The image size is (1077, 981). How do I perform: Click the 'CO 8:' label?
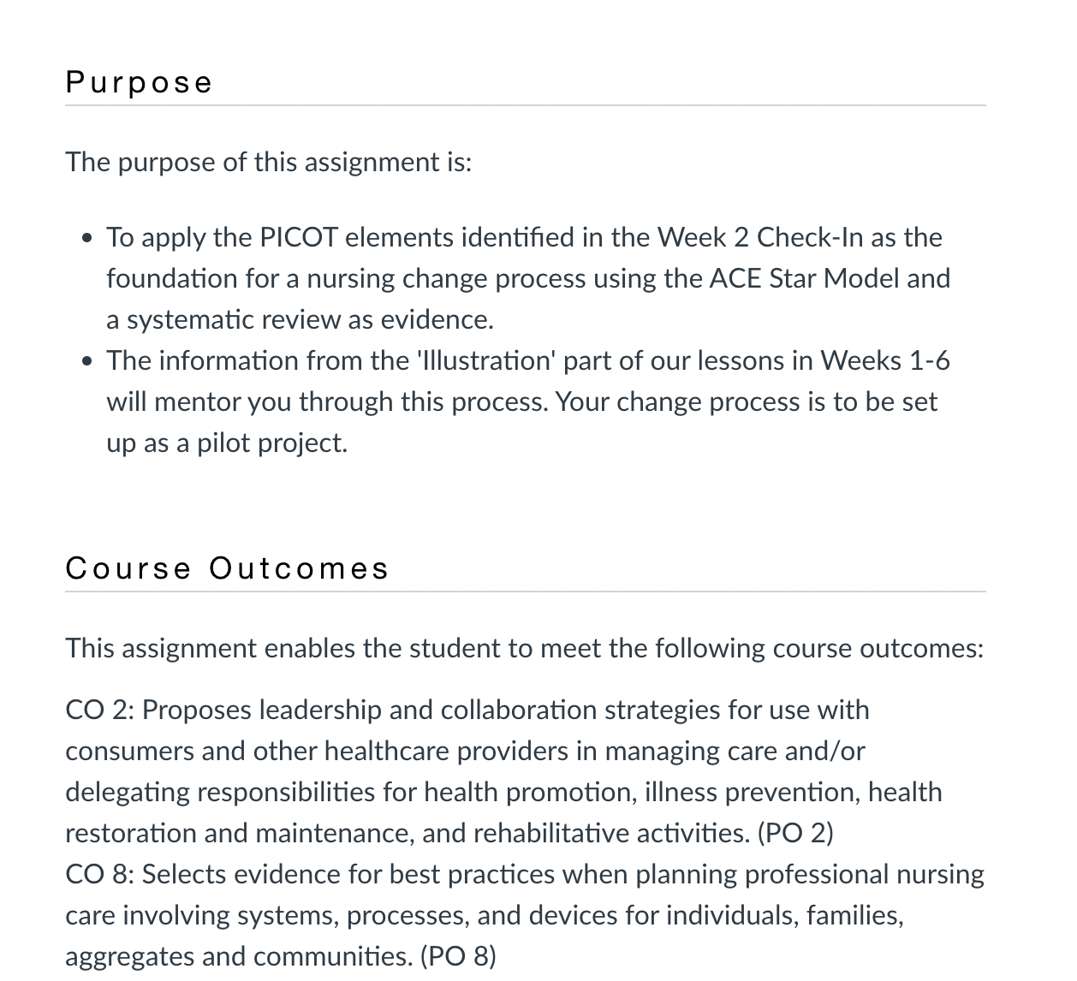point(99,874)
